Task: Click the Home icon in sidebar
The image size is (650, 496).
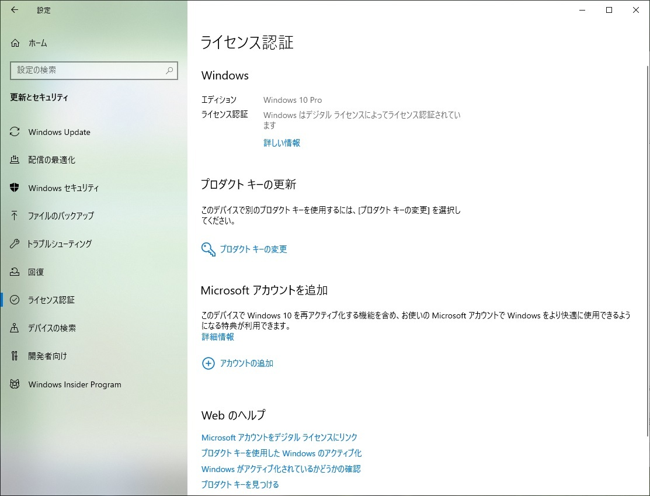Action: tap(15, 43)
